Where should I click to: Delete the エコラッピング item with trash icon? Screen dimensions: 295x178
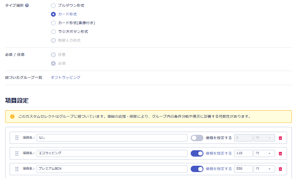(x=280, y=153)
